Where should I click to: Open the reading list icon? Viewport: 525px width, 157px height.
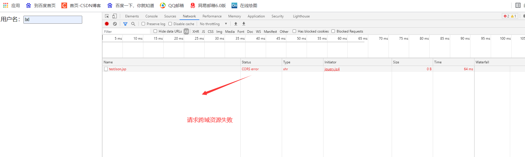(x=518, y=5)
